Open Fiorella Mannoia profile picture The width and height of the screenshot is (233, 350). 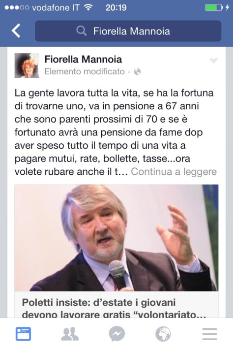click(27, 65)
